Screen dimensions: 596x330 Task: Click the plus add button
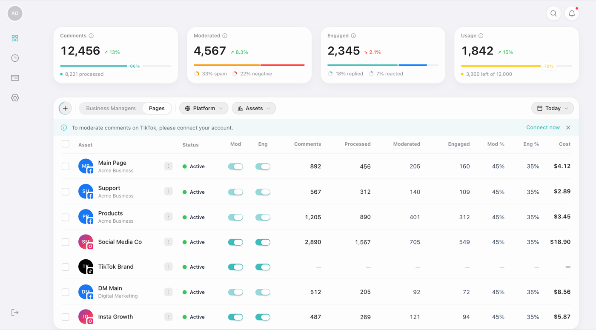click(65, 108)
